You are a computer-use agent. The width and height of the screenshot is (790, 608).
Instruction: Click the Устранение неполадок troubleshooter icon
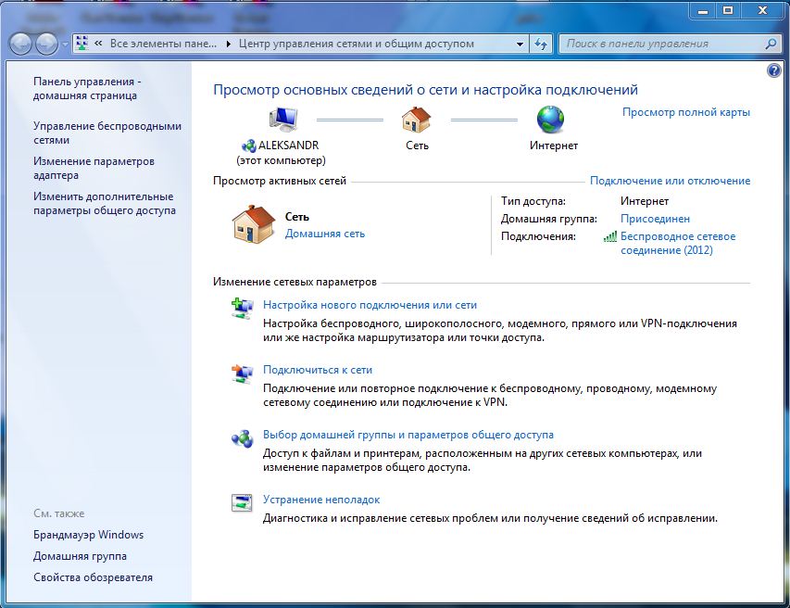[x=241, y=503]
